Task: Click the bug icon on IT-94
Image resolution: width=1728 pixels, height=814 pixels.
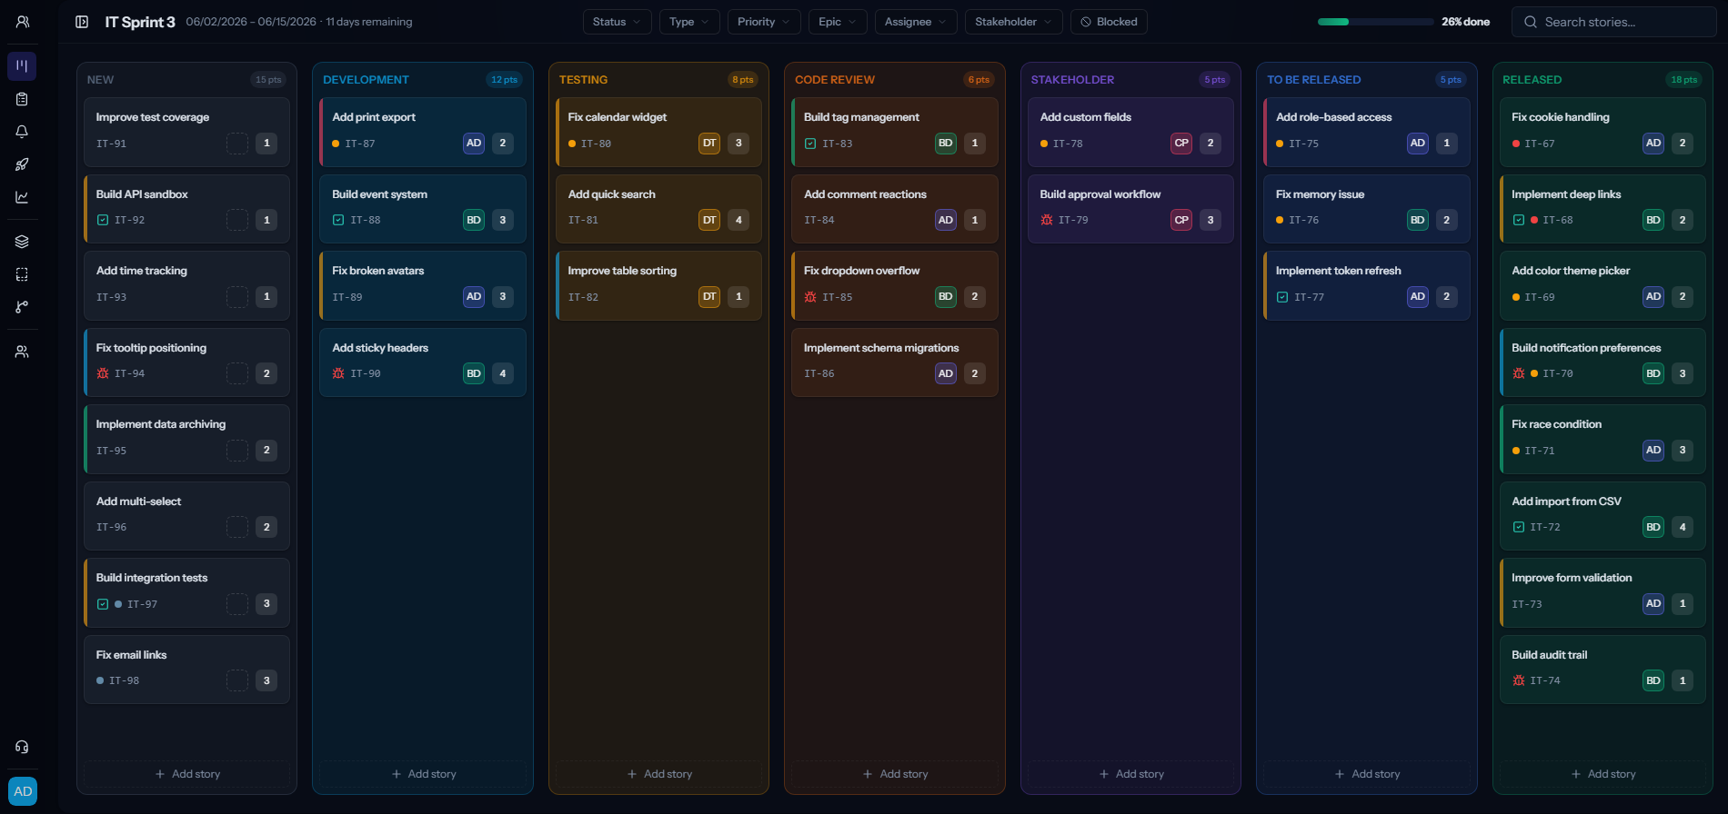Action: tap(103, 373)
